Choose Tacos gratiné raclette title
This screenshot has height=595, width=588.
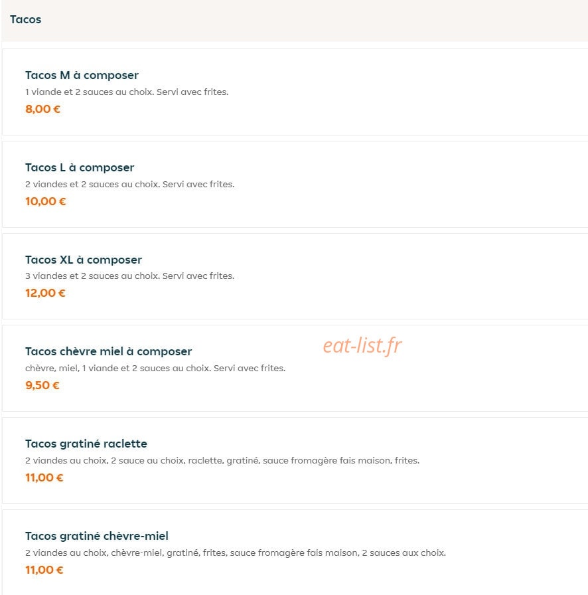coord(86,444)
